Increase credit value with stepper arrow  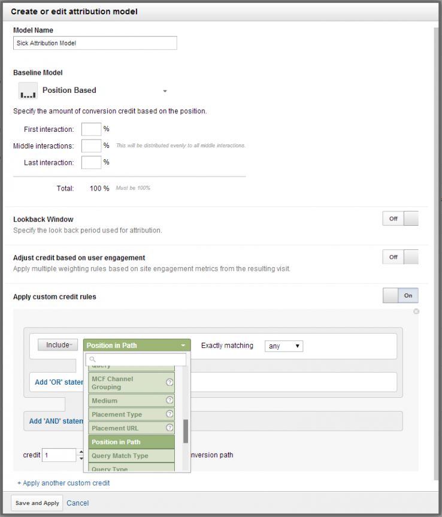click(x=81, y=452)
